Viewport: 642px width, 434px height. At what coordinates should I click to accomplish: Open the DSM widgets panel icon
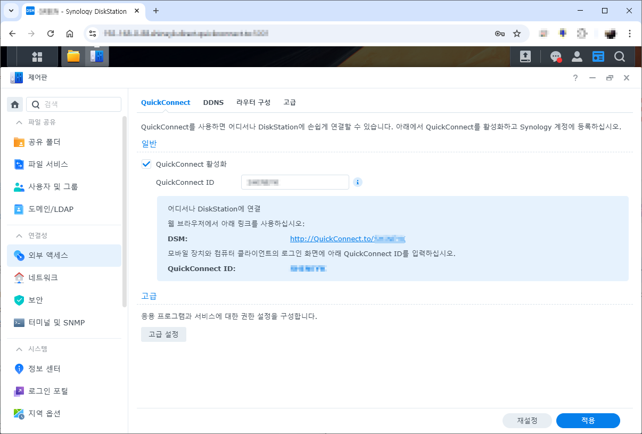click(598, 56)
